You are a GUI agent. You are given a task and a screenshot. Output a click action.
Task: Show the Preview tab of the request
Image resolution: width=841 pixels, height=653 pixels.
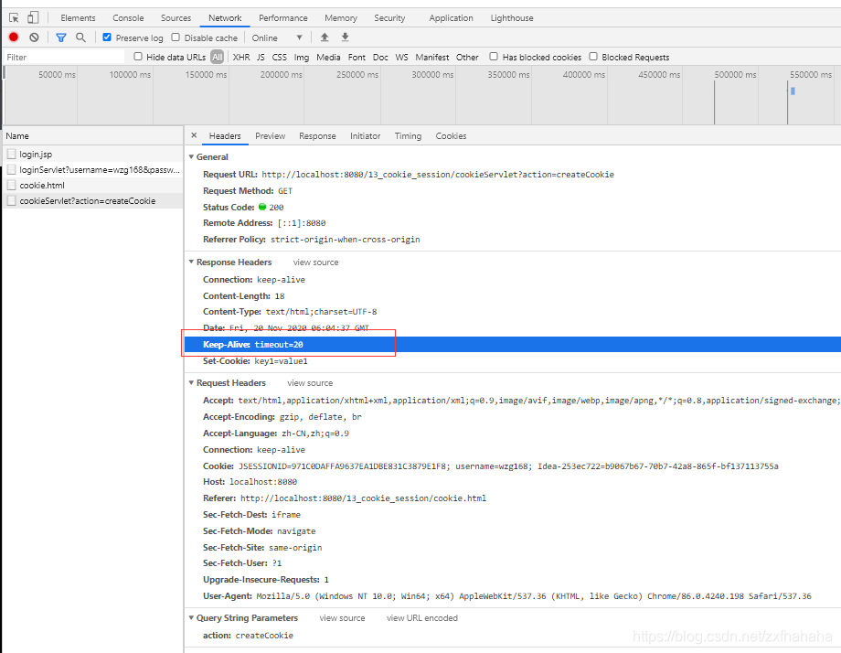point(271,135)
